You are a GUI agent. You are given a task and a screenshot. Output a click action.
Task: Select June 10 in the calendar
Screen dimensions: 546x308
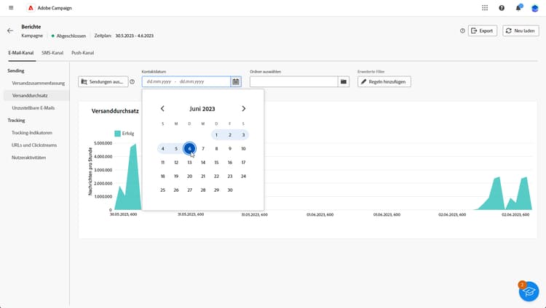(243, 148)
